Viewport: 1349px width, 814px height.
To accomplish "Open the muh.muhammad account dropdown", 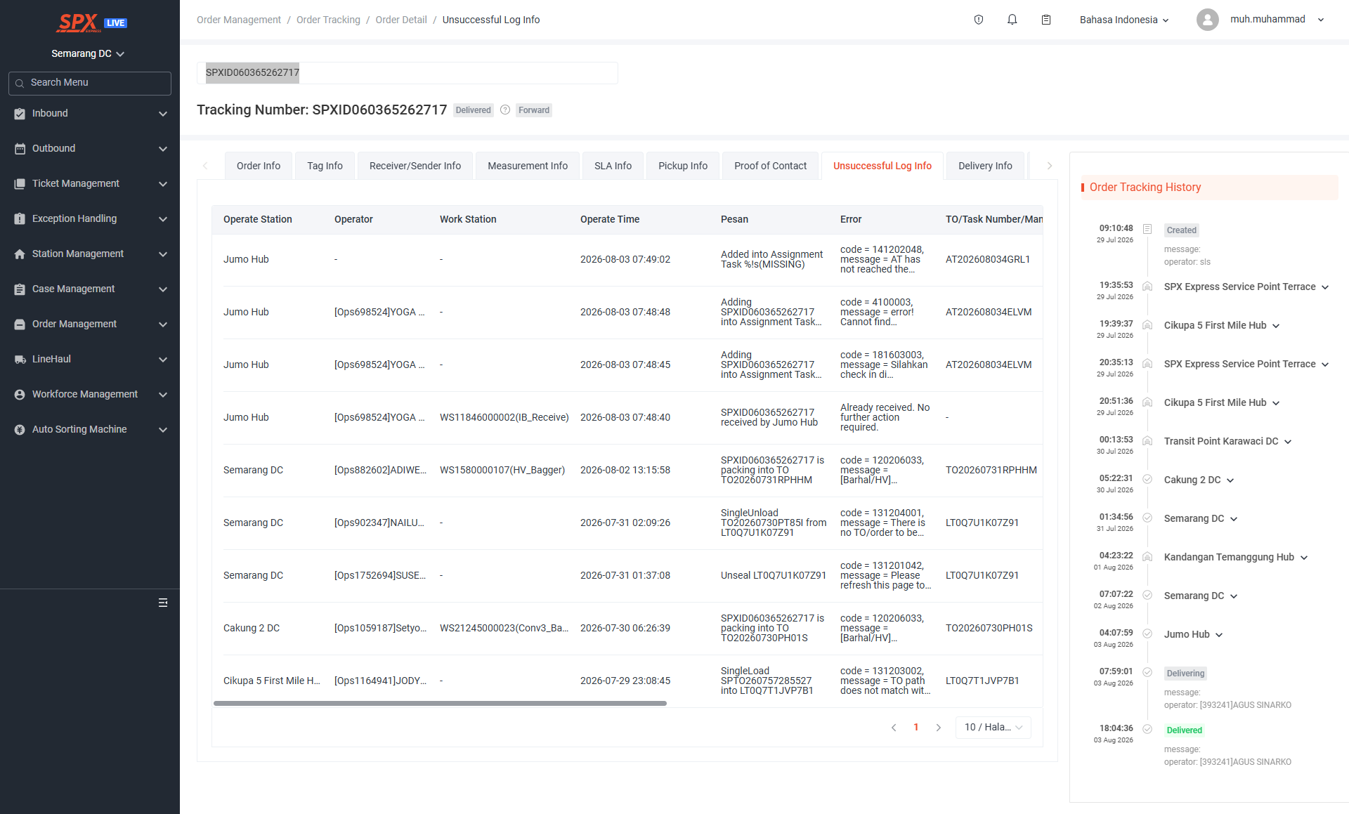I will point(1277,20).
